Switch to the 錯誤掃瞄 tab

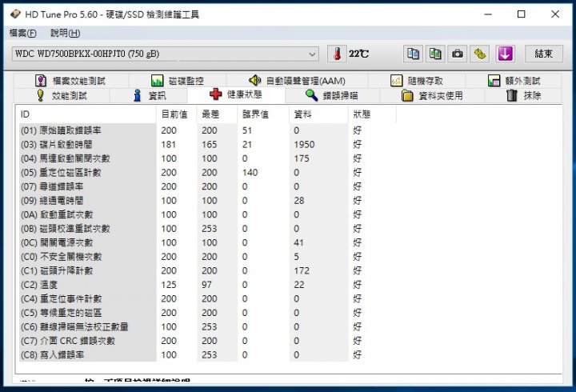(x=332, y=96)
